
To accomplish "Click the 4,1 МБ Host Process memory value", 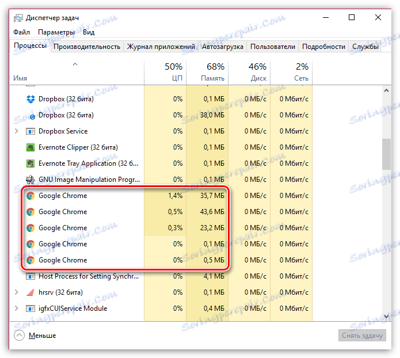I will coord(214,276).
